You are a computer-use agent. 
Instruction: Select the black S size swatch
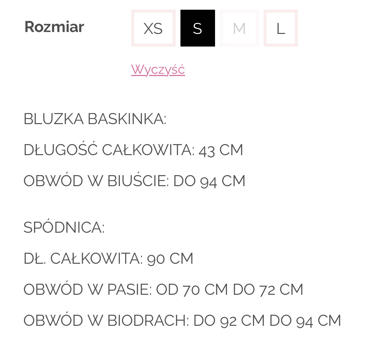click(x=198, y=28)
